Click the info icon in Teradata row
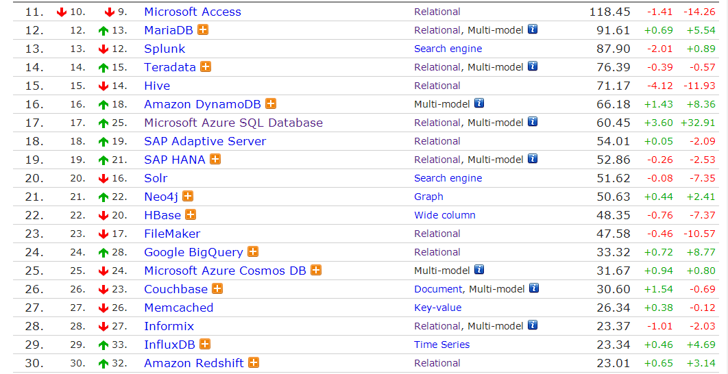 [533, 66]
